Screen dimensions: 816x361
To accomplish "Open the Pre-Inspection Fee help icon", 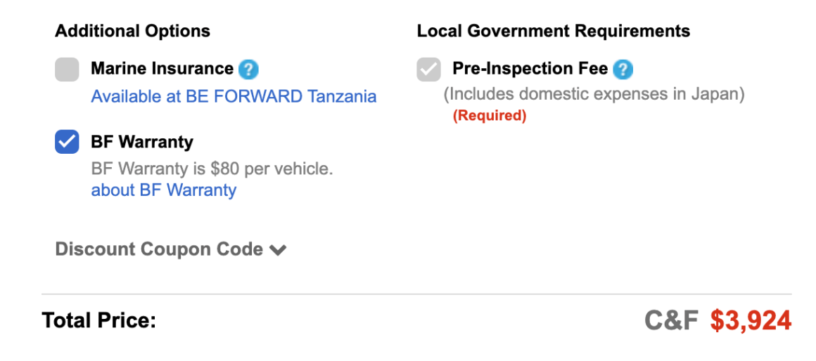I will point(623,69).
